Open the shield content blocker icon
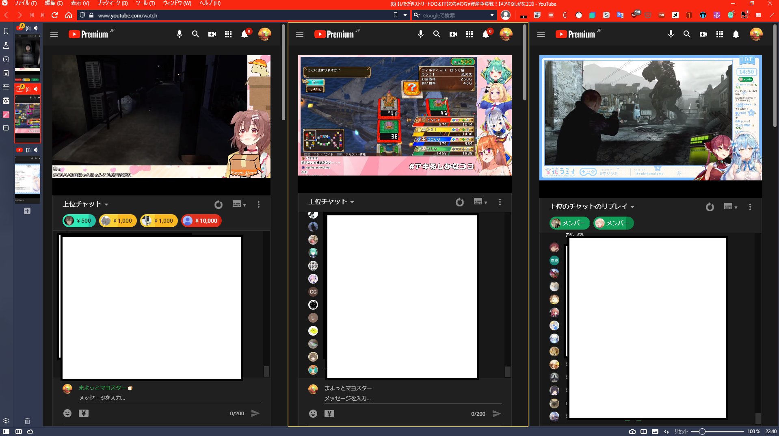This screenshot has width=779, height=436. point(82,15)
